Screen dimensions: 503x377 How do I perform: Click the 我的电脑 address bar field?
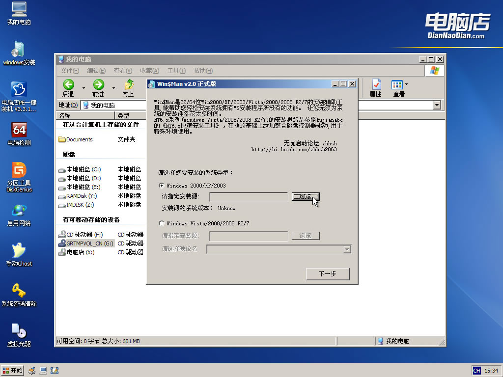[261, 105]
